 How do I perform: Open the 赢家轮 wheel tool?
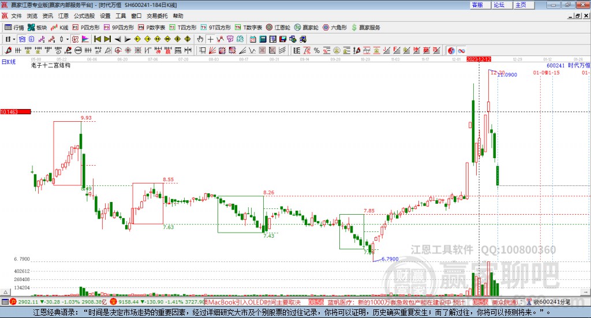[306, 28]
